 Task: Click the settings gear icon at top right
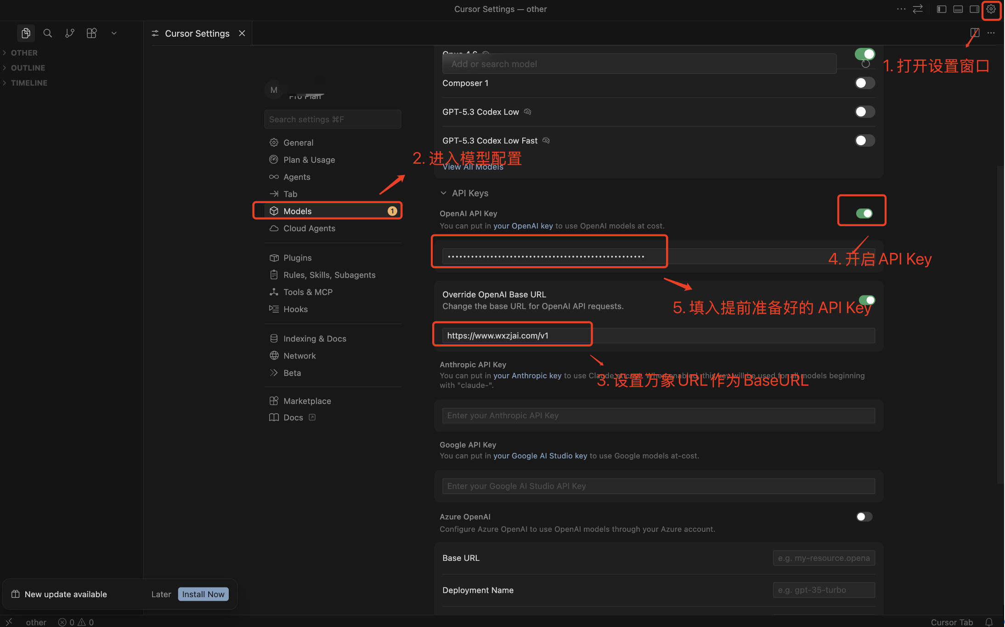(991, 9)
